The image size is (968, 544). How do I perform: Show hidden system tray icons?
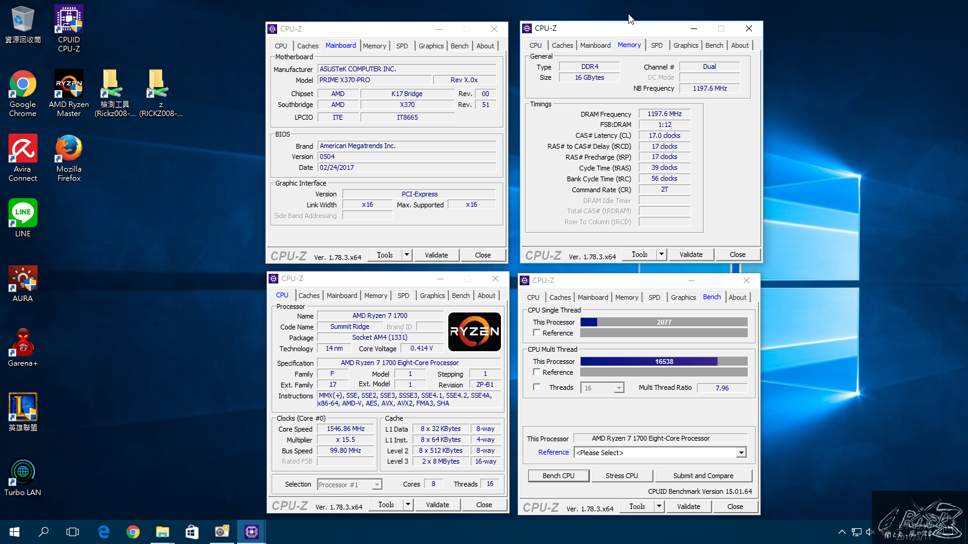842,532
